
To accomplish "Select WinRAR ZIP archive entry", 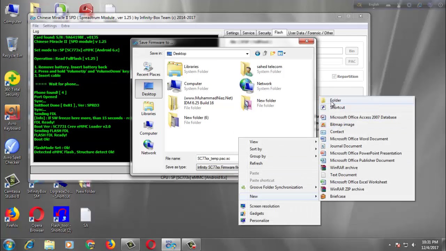I will 367,189.
